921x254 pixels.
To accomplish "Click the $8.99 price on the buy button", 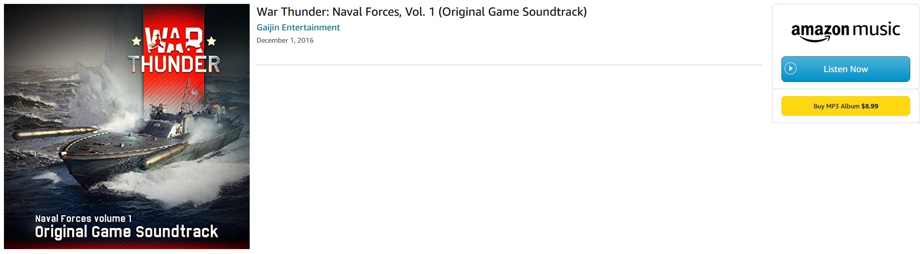I will (869, 106).
